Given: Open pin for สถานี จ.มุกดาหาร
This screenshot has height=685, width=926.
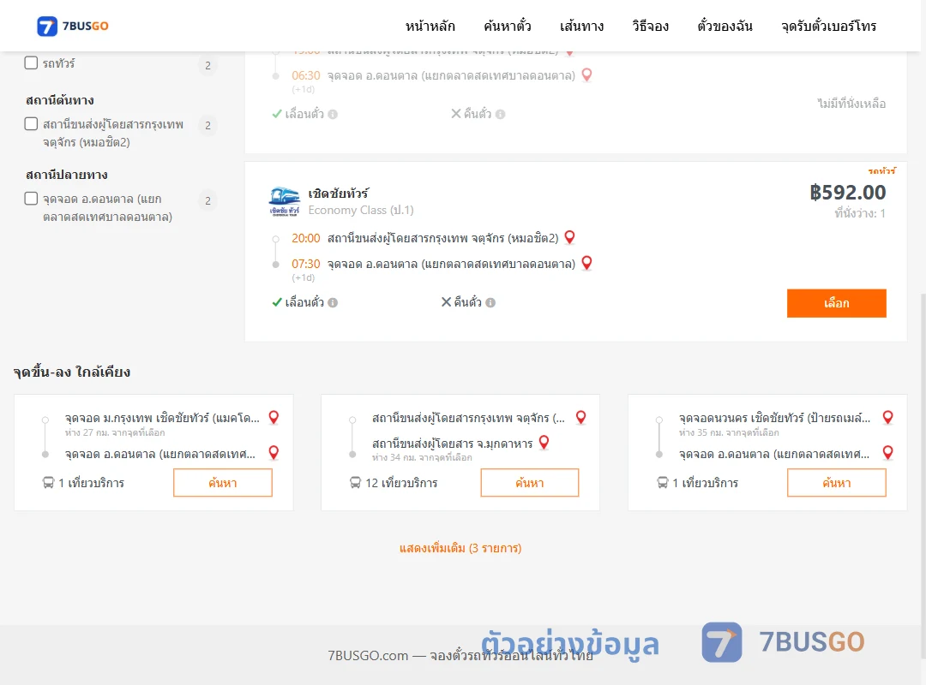Looking at the screenshot, I should tap(544, 442).
